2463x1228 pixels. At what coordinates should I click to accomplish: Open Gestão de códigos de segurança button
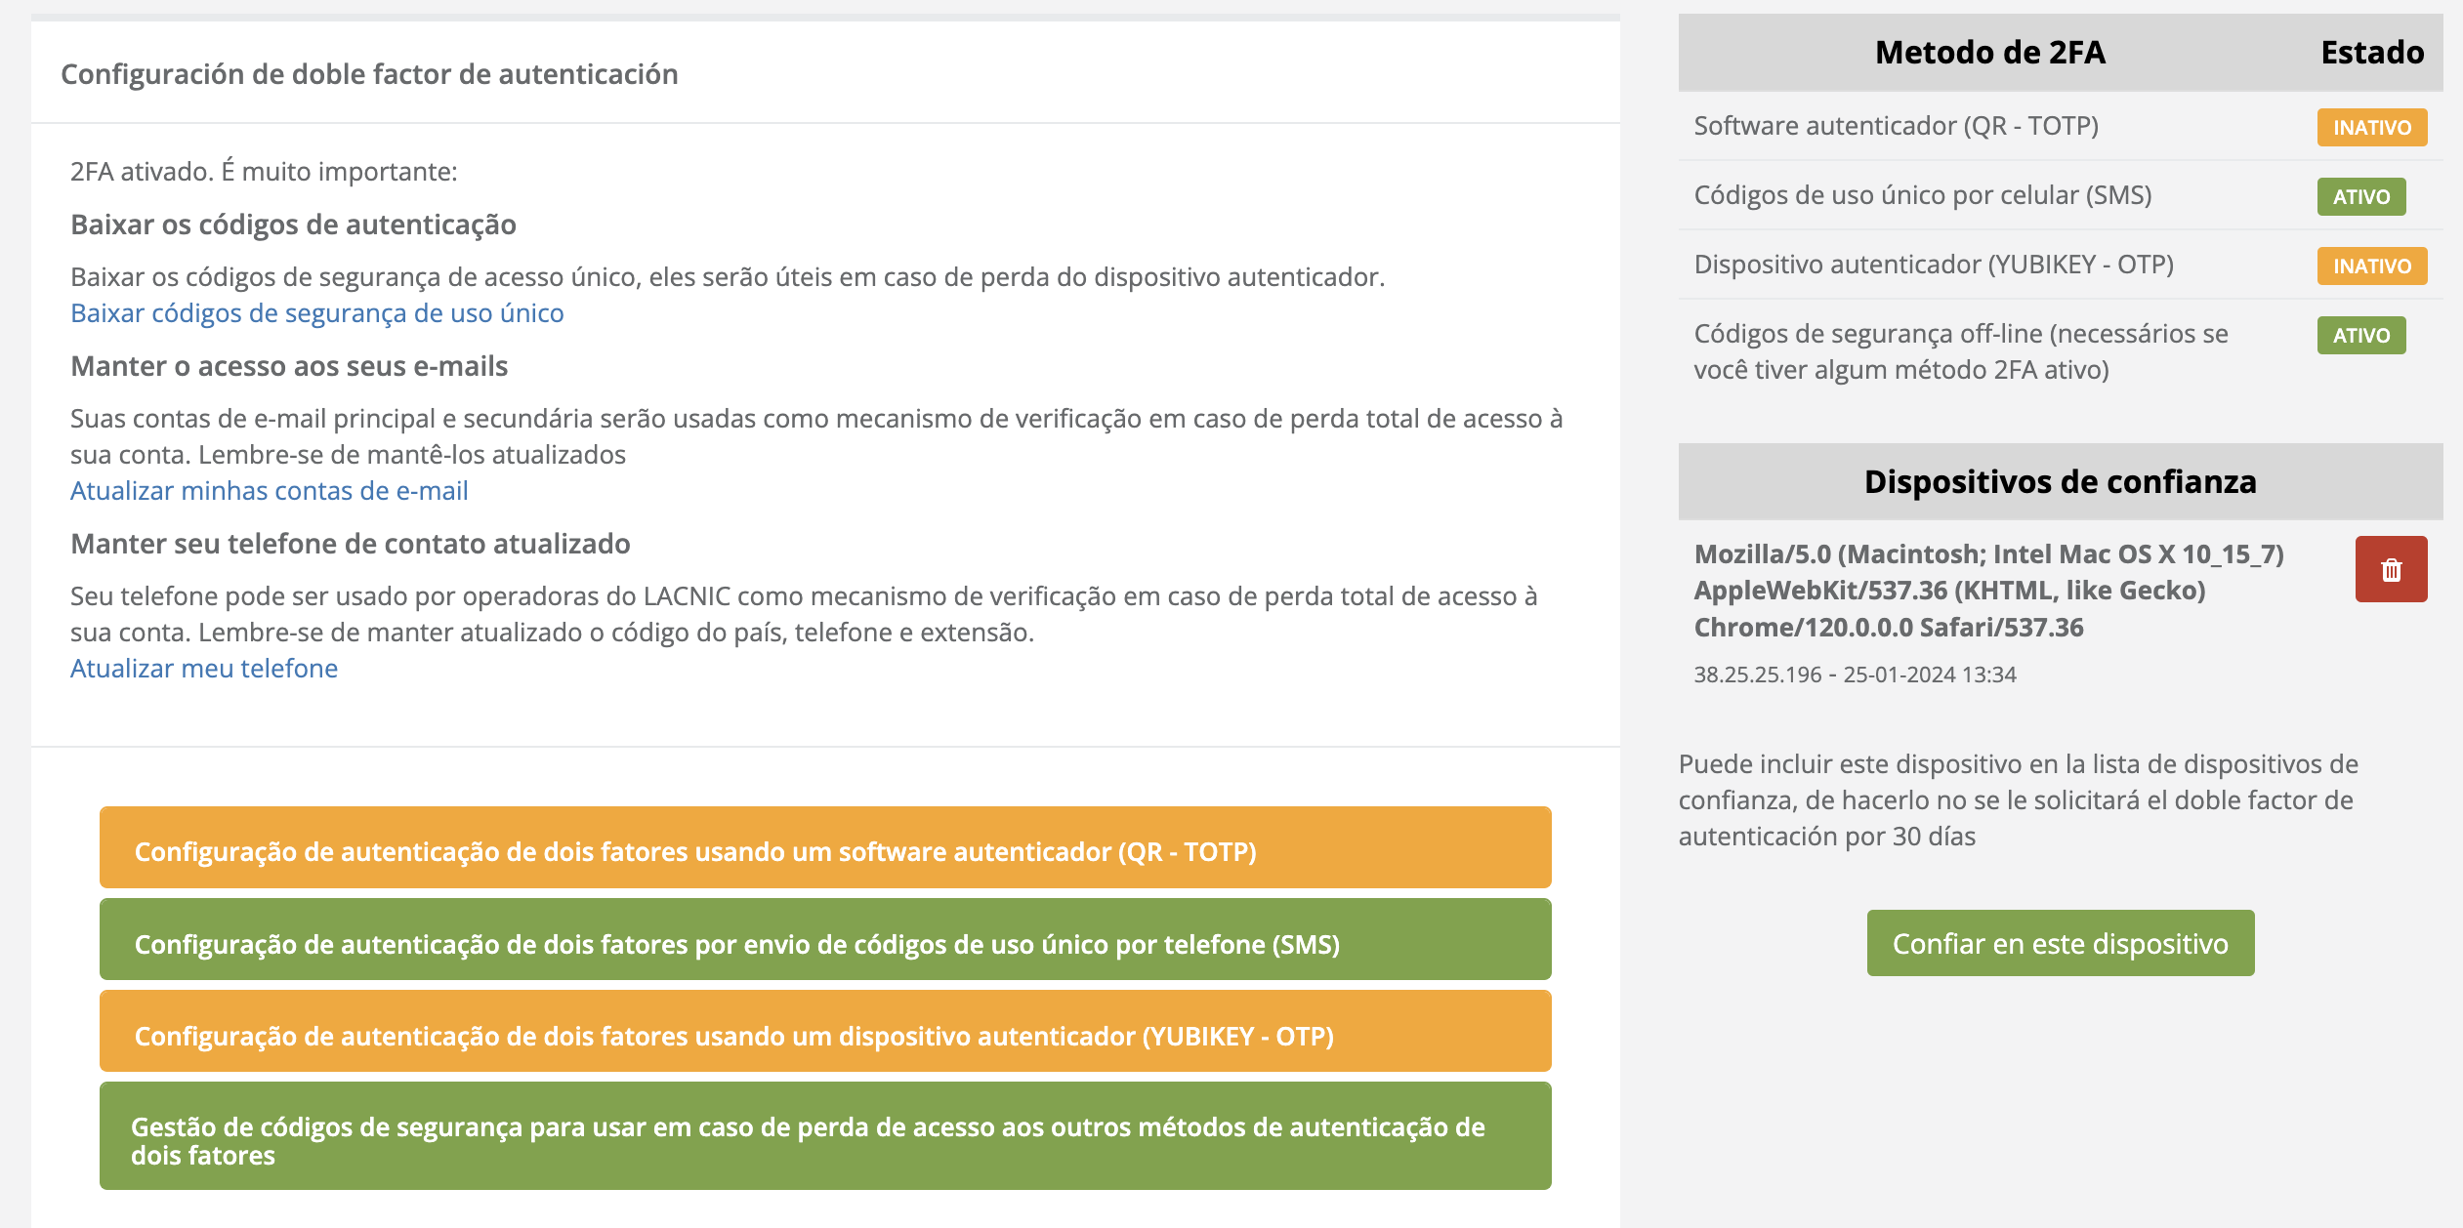tap(824, 1137)
